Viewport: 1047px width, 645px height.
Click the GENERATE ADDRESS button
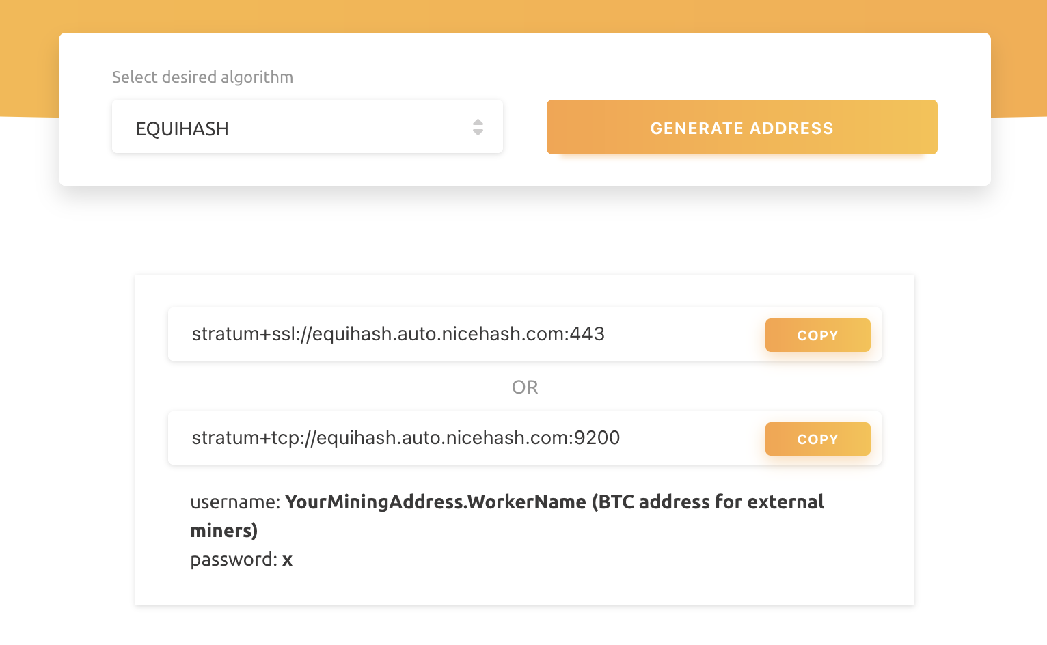tap(742, 127)
